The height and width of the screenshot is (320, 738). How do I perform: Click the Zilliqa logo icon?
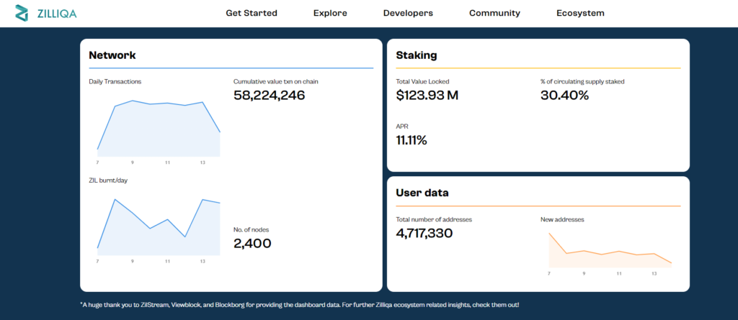[22, 13]
